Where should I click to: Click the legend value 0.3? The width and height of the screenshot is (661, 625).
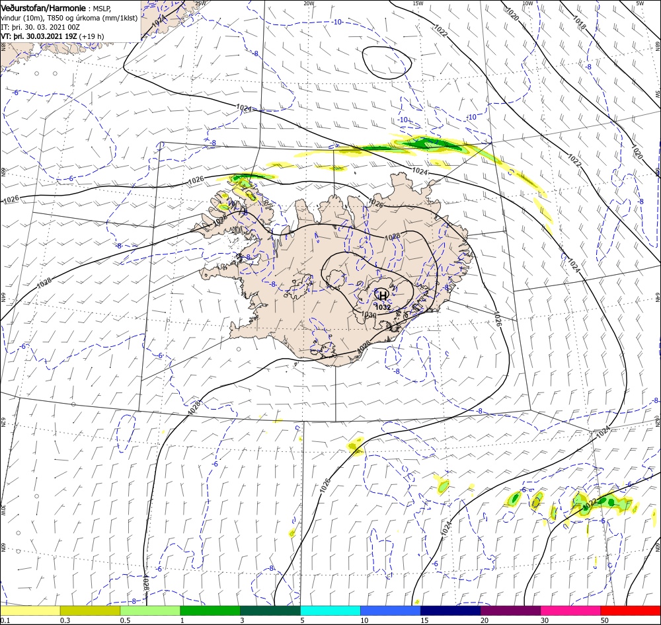(65, 620)
